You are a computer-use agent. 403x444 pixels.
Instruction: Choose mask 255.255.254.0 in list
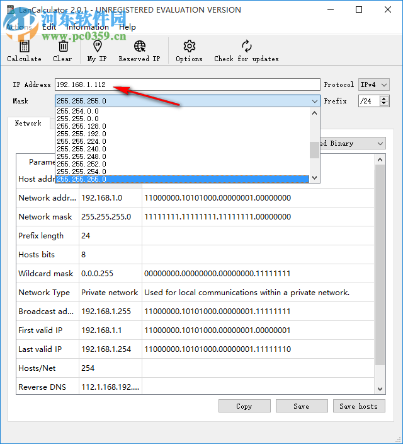182,172
